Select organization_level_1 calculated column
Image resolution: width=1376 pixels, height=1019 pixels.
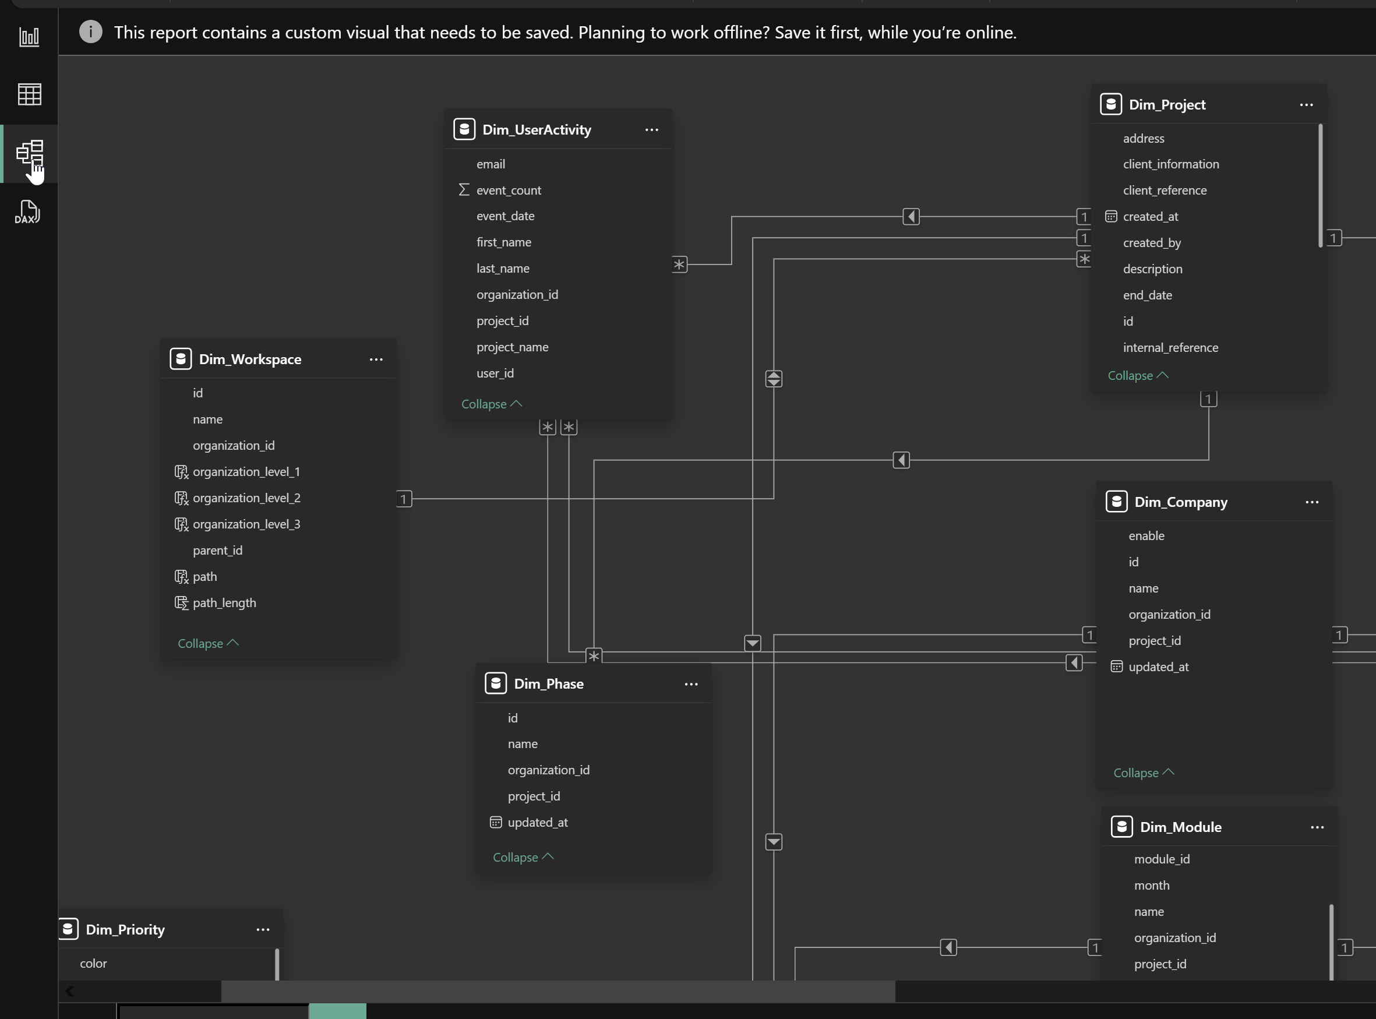click(246, 472)
